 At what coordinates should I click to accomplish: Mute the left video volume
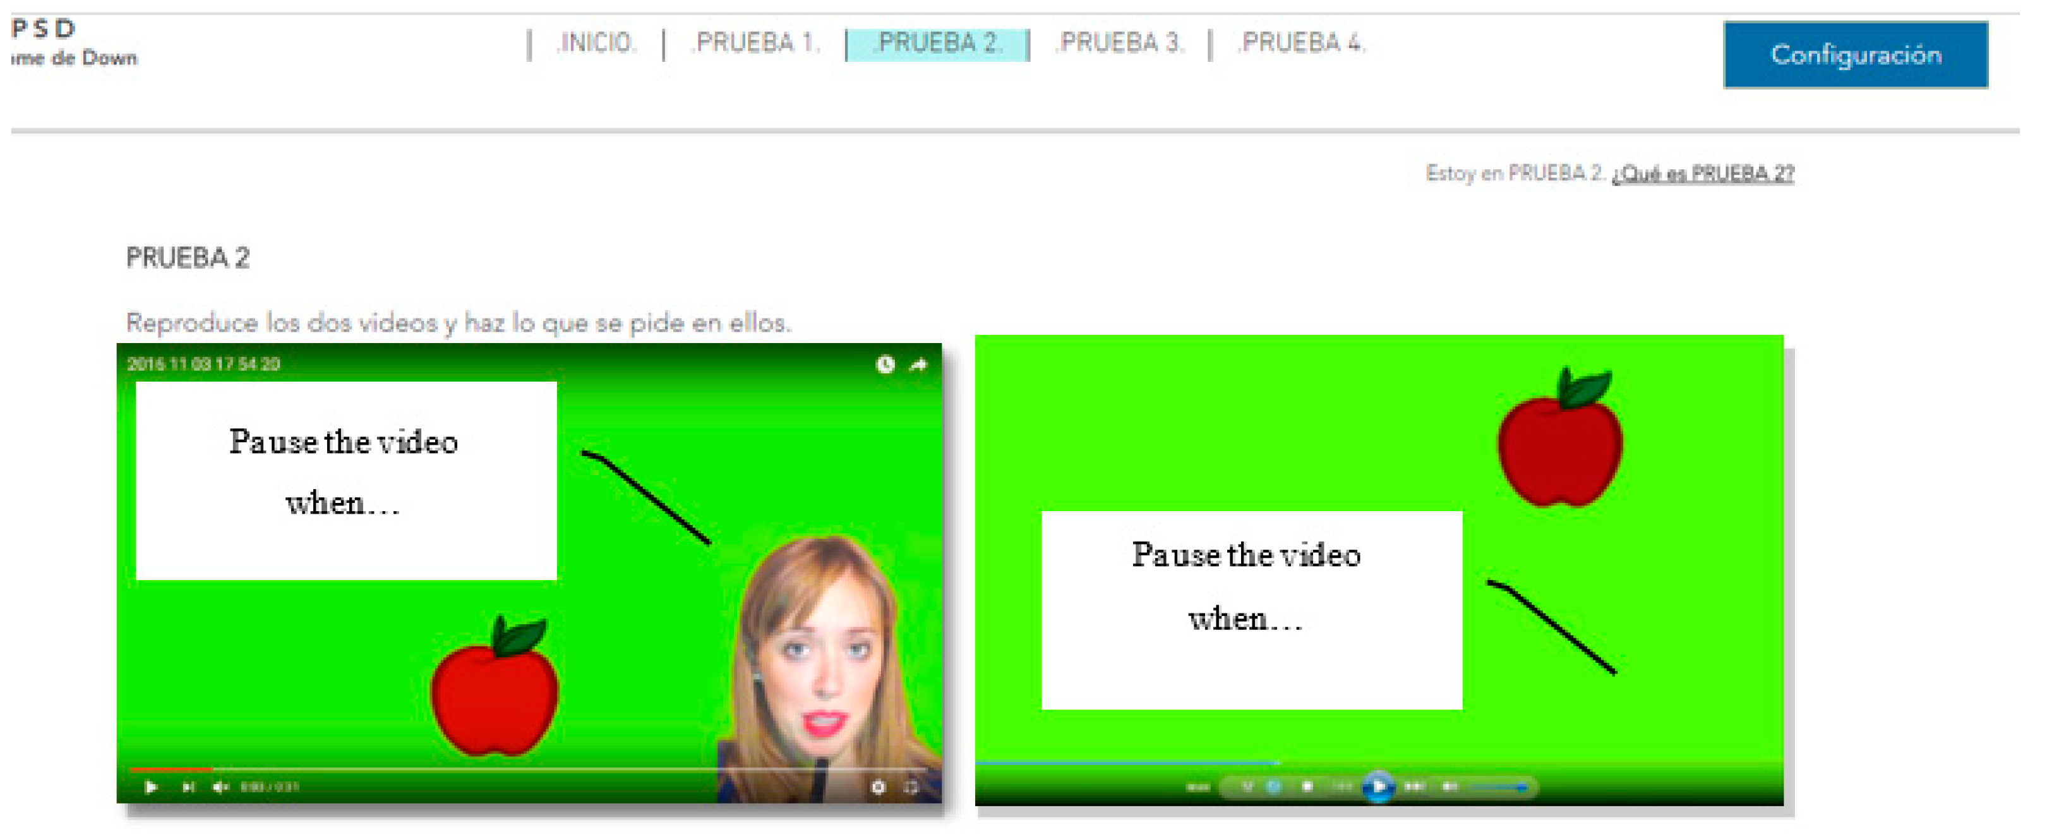[221, 787]
